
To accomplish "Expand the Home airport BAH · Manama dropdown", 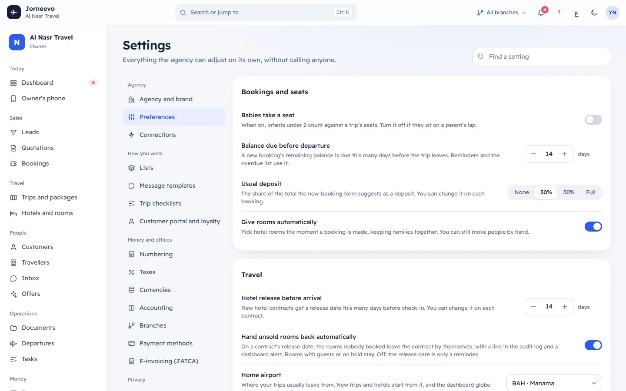I will (x=554, y=383).
